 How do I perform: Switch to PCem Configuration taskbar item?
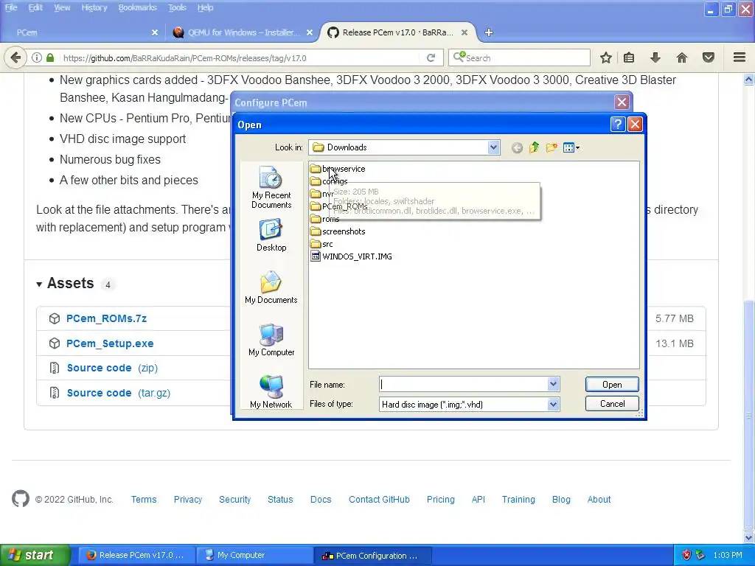pyautogui.click(x=373, y=555)
